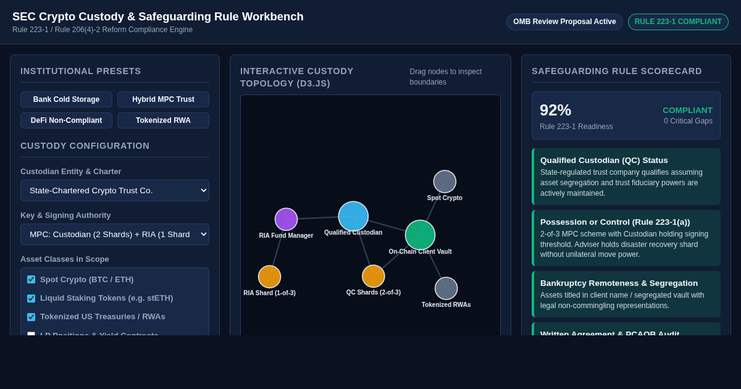Click the Rule 223-1 / Rule 206(4)-2 subtitle

point(103,30)
